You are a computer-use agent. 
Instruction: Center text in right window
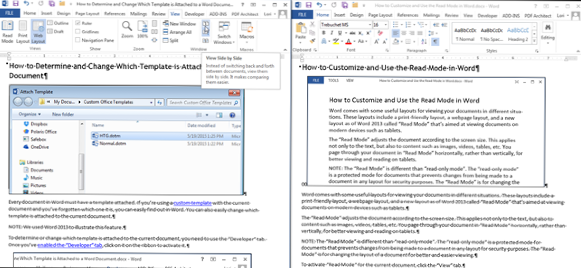(x=403, y=33)
